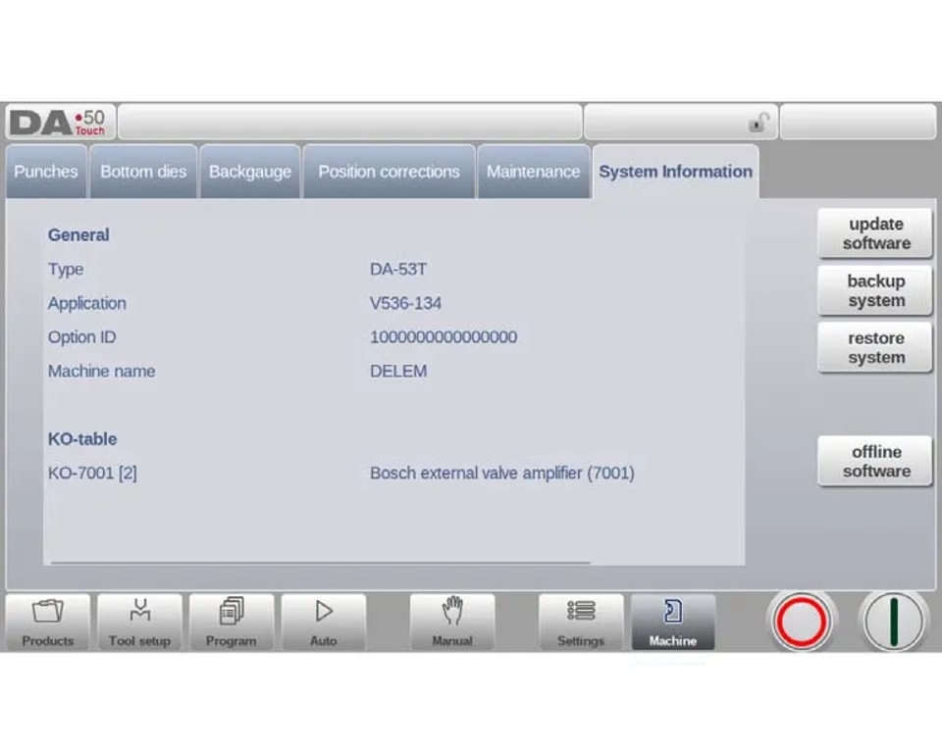Switch to the Bottom dies tab
Screen dimensions: 942x753
click(143, 172)
